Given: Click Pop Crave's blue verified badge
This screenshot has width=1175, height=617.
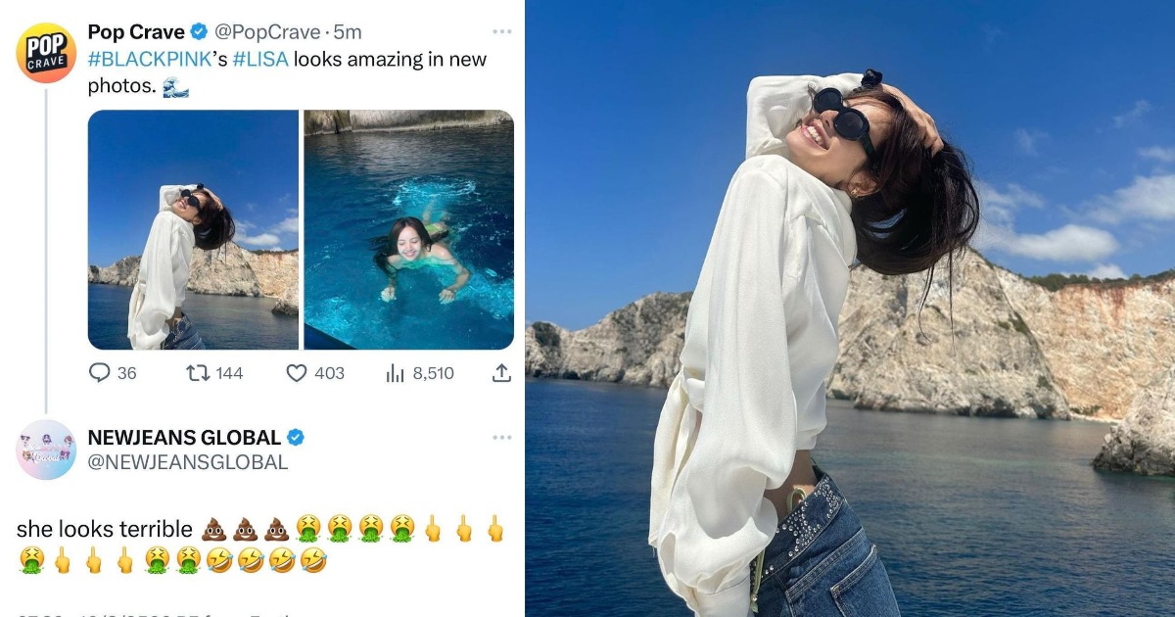Looking at the screenshot, I should pyautogui.click(x=199, y=32).
